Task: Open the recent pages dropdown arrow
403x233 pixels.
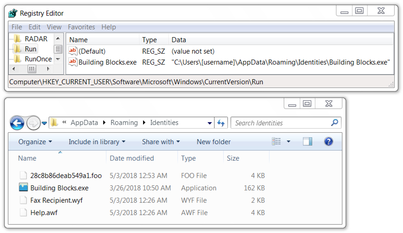Action: pos(44,123)
